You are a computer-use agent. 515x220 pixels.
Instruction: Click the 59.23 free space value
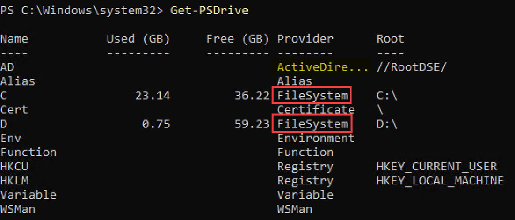pyautogui.click(x=252, y=124)
